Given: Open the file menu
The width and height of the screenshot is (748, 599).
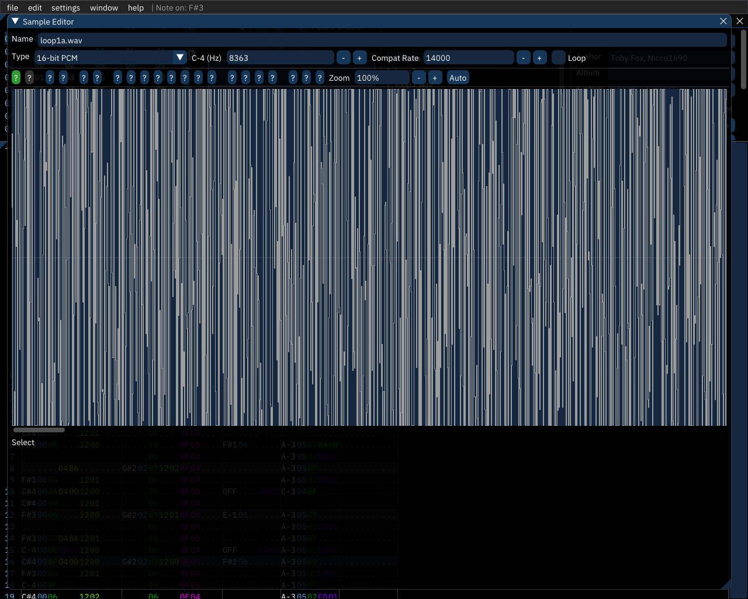Looking at the screenshot, I should (12, 8).
